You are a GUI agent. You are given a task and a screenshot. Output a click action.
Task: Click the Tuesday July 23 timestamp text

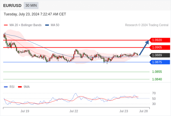coord(35,14)
